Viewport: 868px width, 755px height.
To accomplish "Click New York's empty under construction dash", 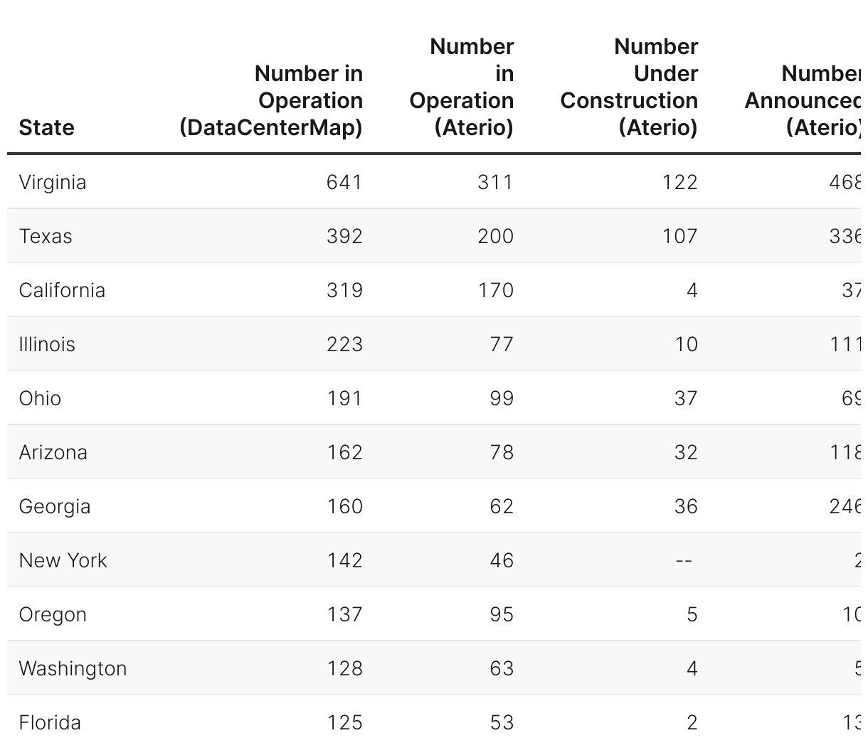I will point(684,560).
